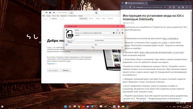Expand the Apple ID dropdown arrow

(x=123, y=38)
